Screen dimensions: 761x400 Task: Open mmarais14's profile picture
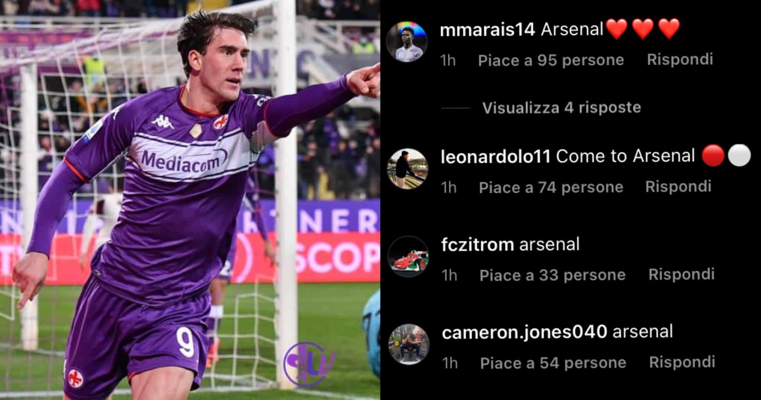coord(407,41)
